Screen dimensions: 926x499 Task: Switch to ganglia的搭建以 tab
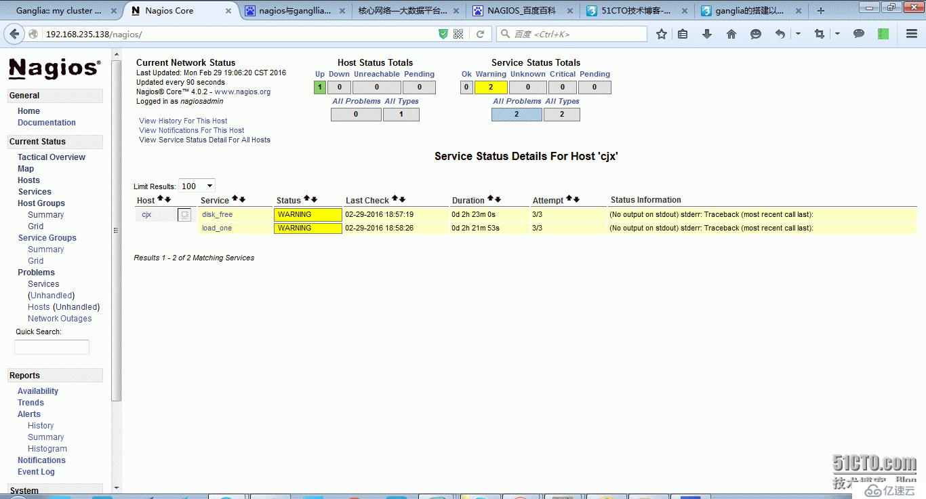(x=750, y=11)
